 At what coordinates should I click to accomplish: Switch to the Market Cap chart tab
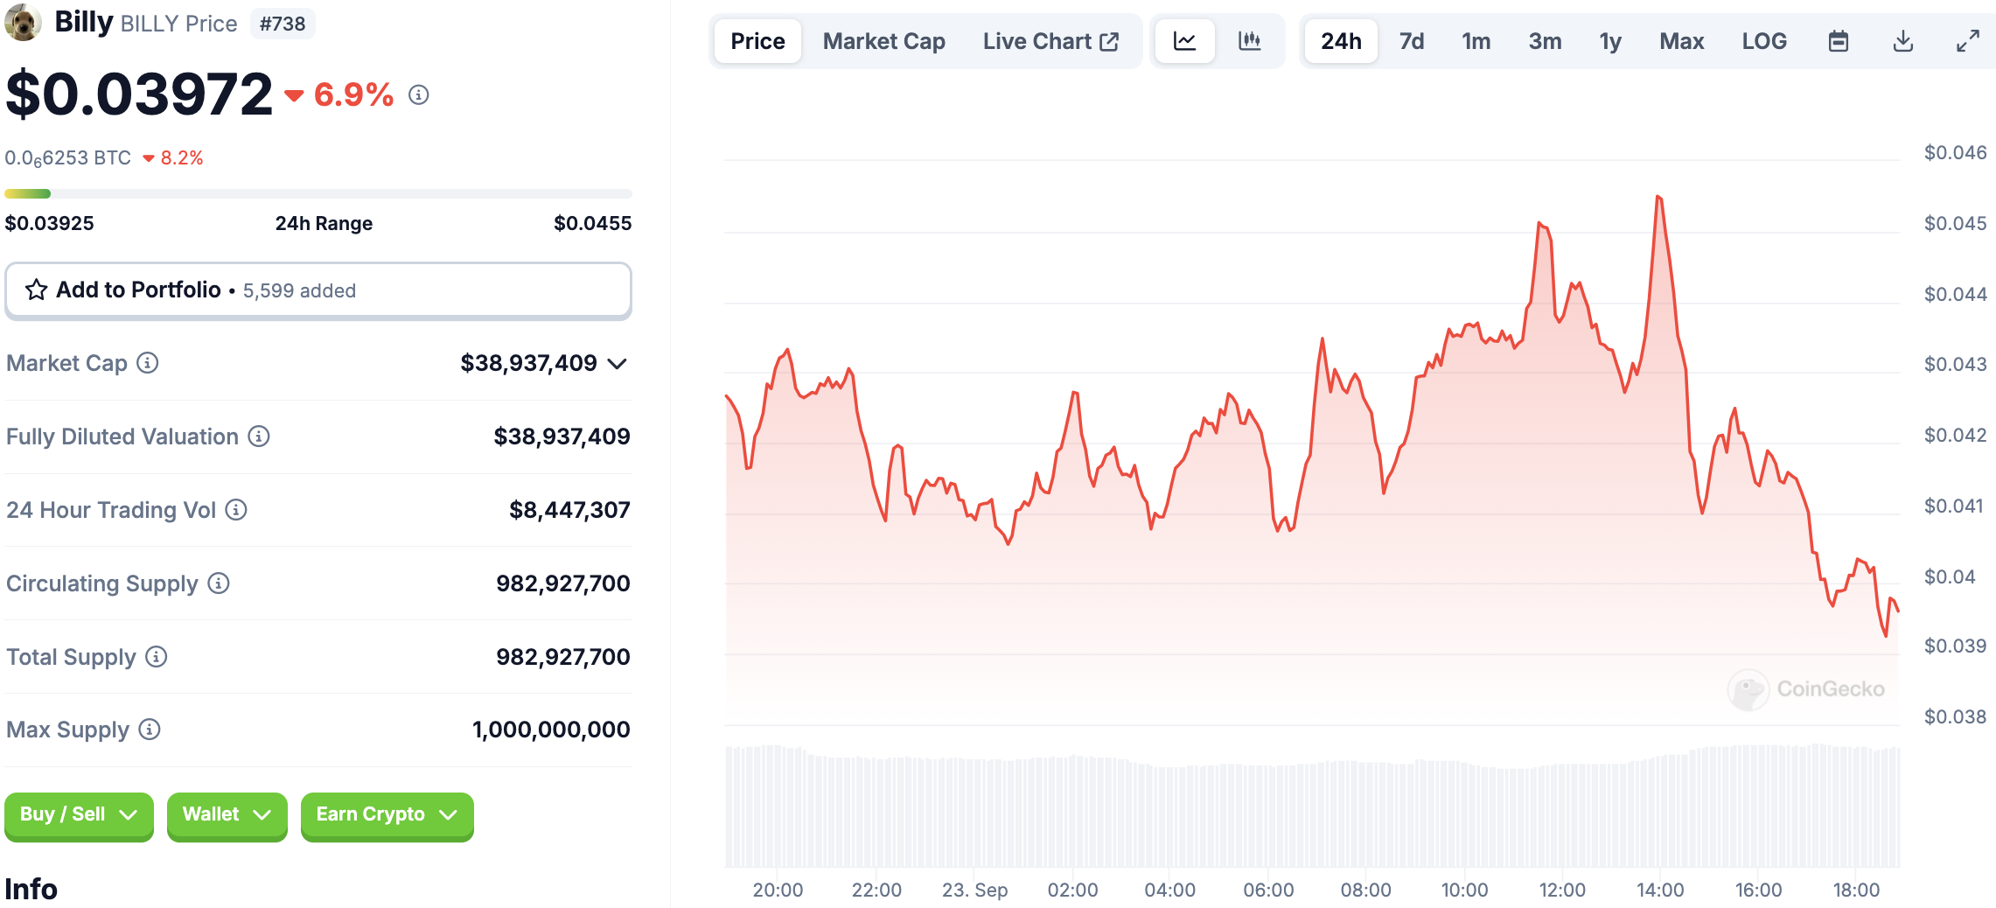click(883, 41)
